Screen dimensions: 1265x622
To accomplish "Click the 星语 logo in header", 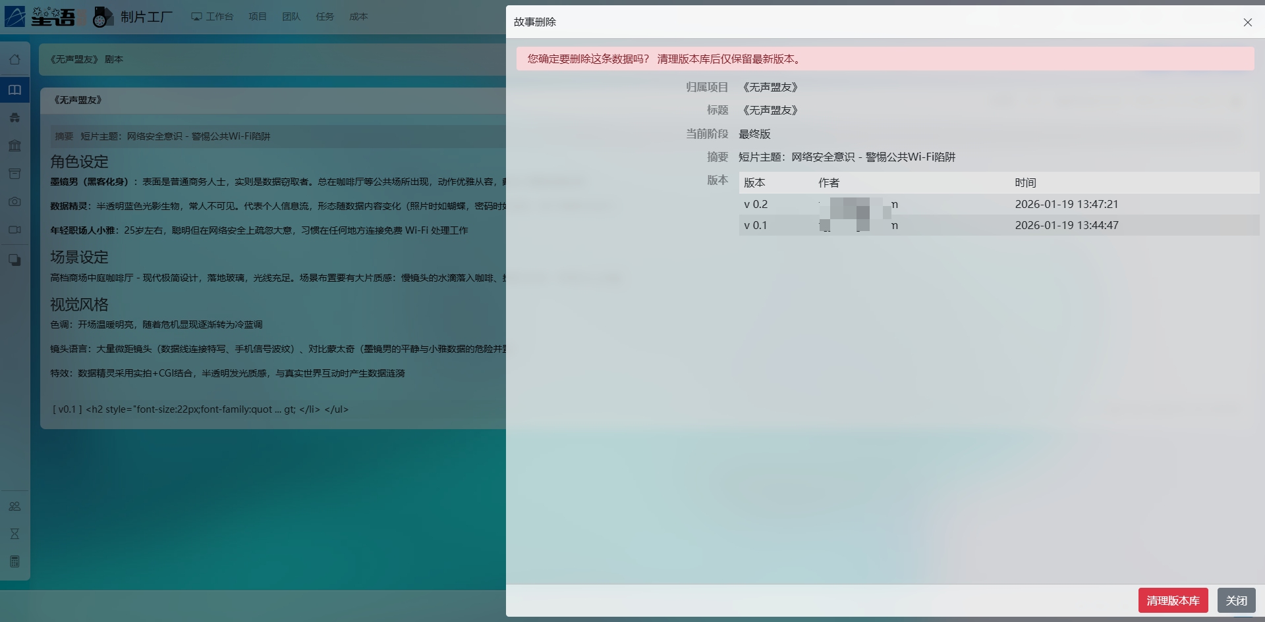I will tap(41, 16).
